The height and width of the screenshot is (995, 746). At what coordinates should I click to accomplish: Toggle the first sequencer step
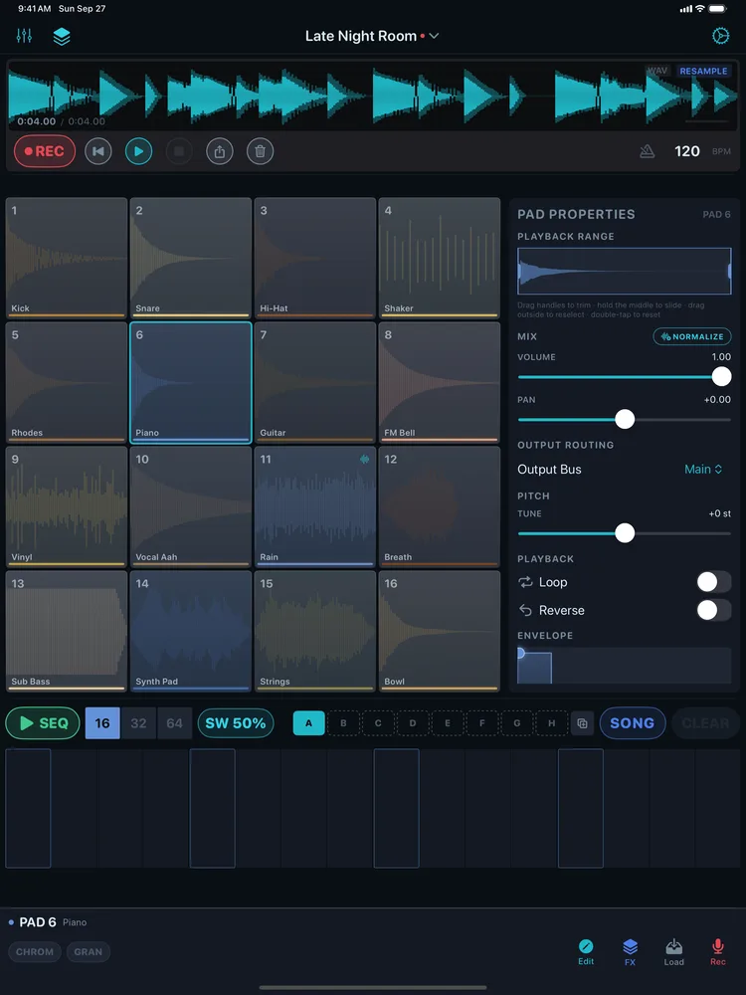(28, 808)
